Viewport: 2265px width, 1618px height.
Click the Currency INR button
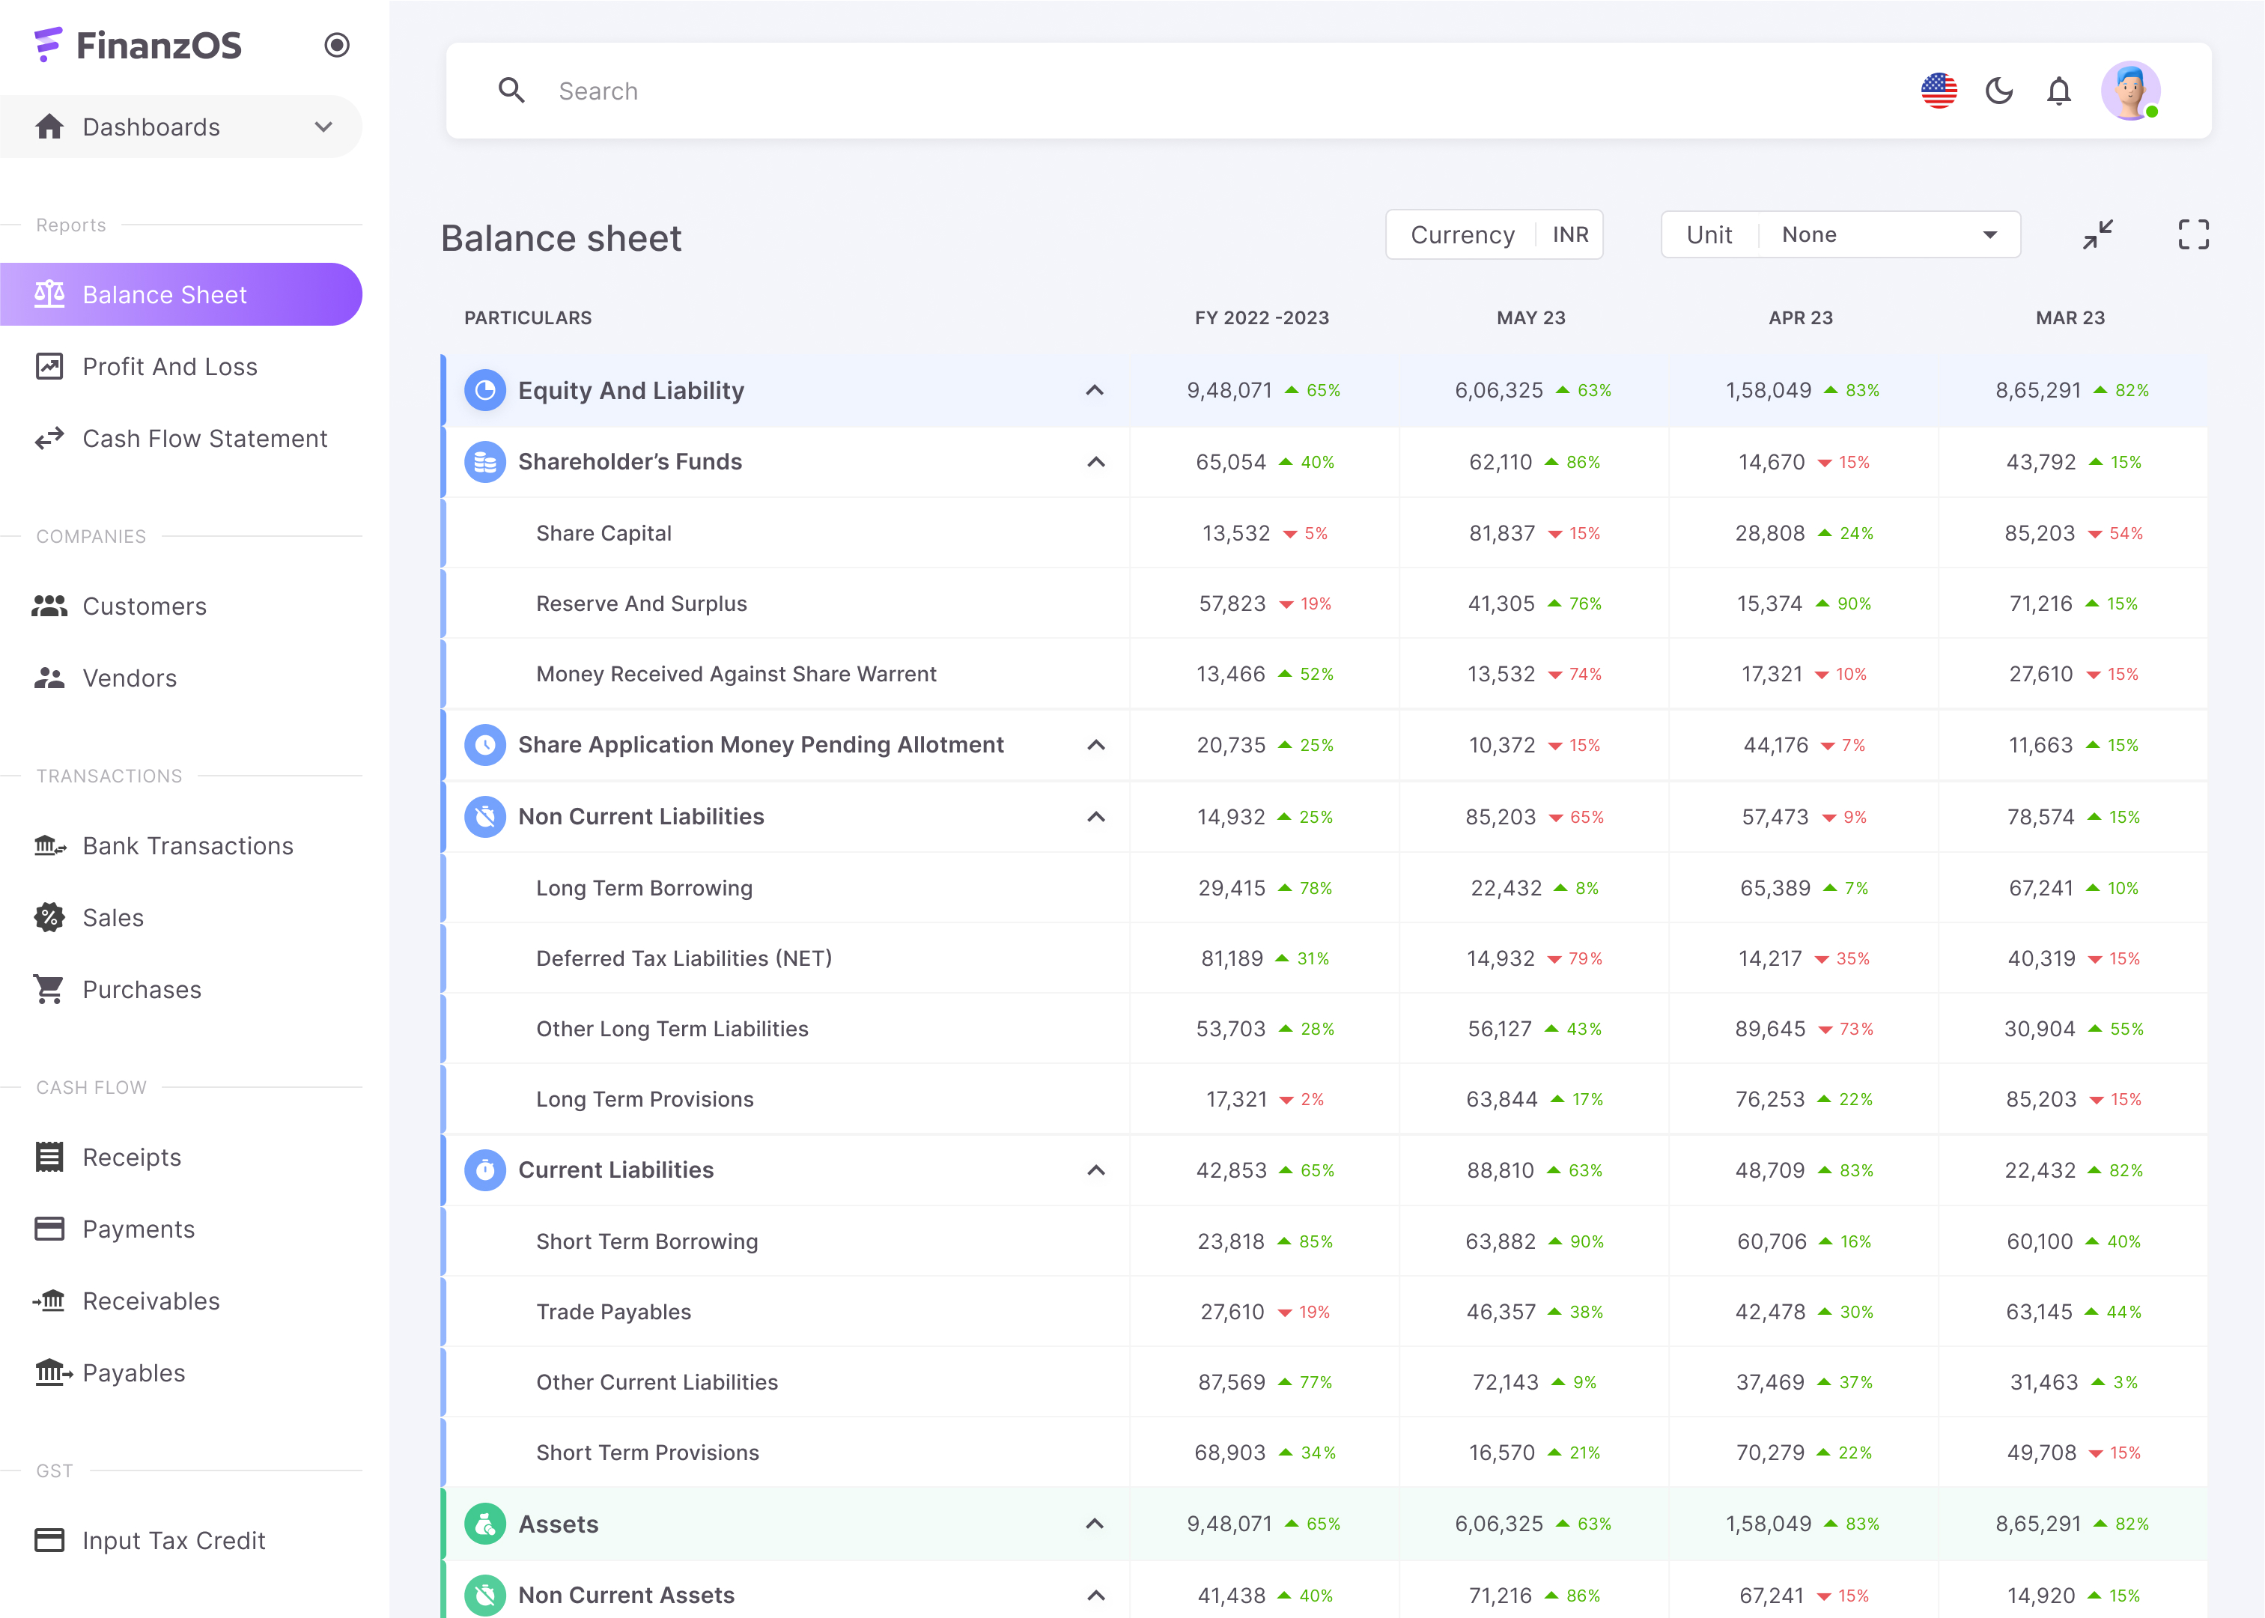1494,235
